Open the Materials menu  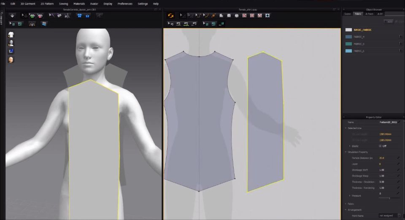point(79,4)
